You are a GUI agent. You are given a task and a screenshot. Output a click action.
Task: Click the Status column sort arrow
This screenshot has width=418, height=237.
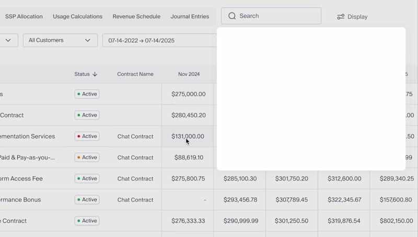pos(95,74)
